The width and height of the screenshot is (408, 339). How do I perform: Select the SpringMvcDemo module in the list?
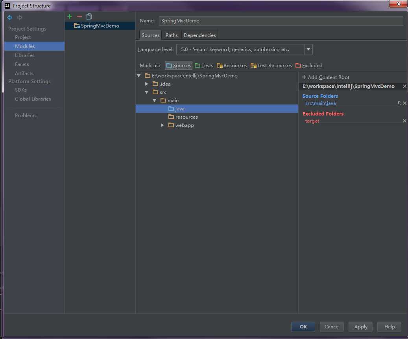(100, 26)
